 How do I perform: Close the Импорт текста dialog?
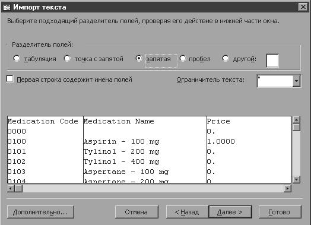[303, 7]
